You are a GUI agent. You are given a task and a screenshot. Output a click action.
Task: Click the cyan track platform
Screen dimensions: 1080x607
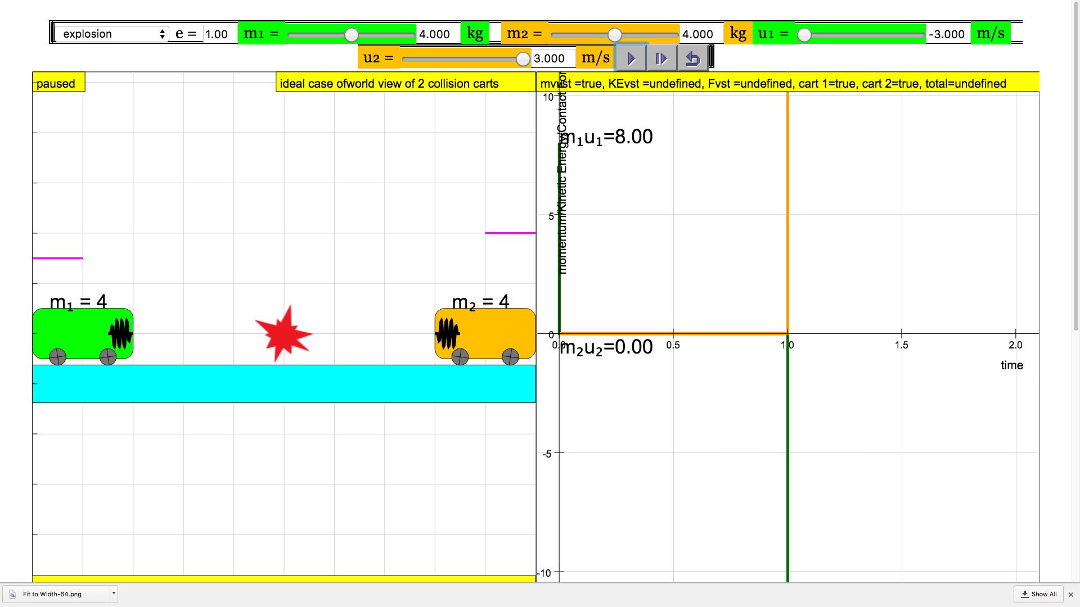coord(284,384)
